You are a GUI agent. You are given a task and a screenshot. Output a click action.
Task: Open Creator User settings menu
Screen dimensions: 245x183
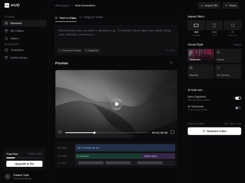tap(21, 177)
